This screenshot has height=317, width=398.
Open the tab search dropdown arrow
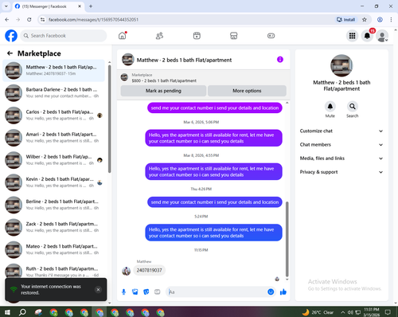(x=6, y=6)
